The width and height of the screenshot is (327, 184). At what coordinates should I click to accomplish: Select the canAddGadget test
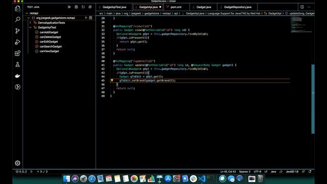(x=49, y=32)
